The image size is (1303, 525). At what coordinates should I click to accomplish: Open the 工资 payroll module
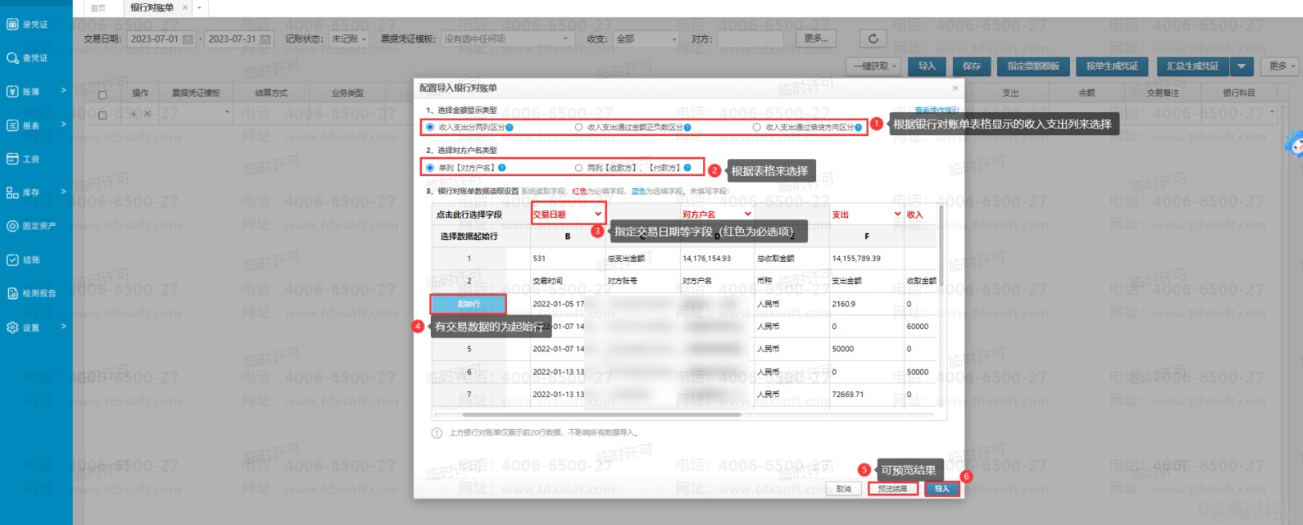pyautogui.click(x=28, y=159)
